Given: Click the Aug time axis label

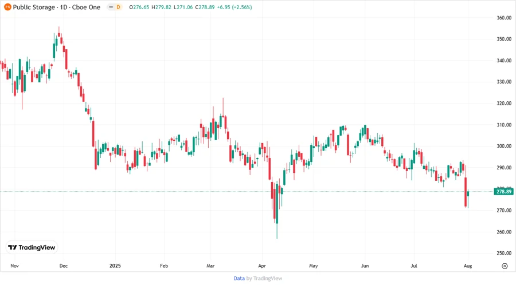Looking at the screenshot, I should click(x=468, y=266).
